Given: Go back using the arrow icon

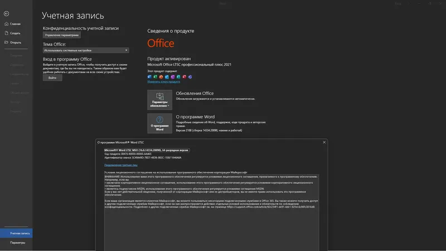Looking at the screenshot, I should 6,13.
